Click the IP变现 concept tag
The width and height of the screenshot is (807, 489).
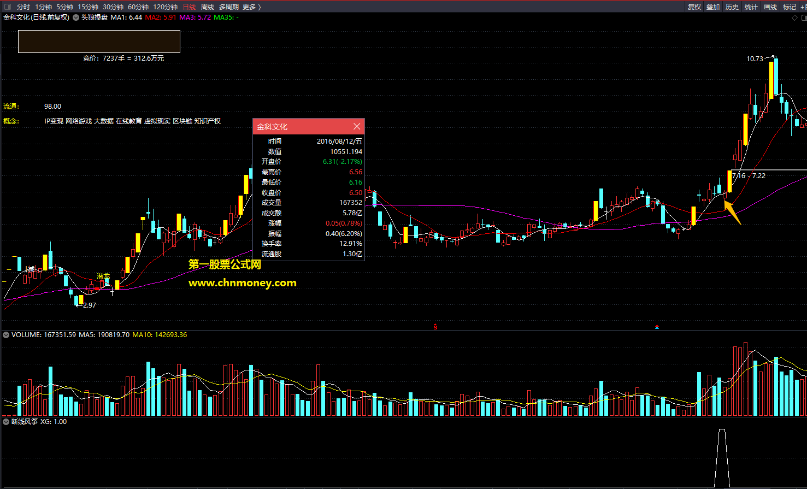[54, 121]
